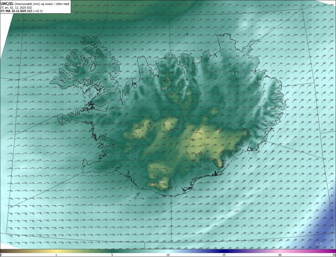Click the colorbar tick label 15

(x=224, y=255)
